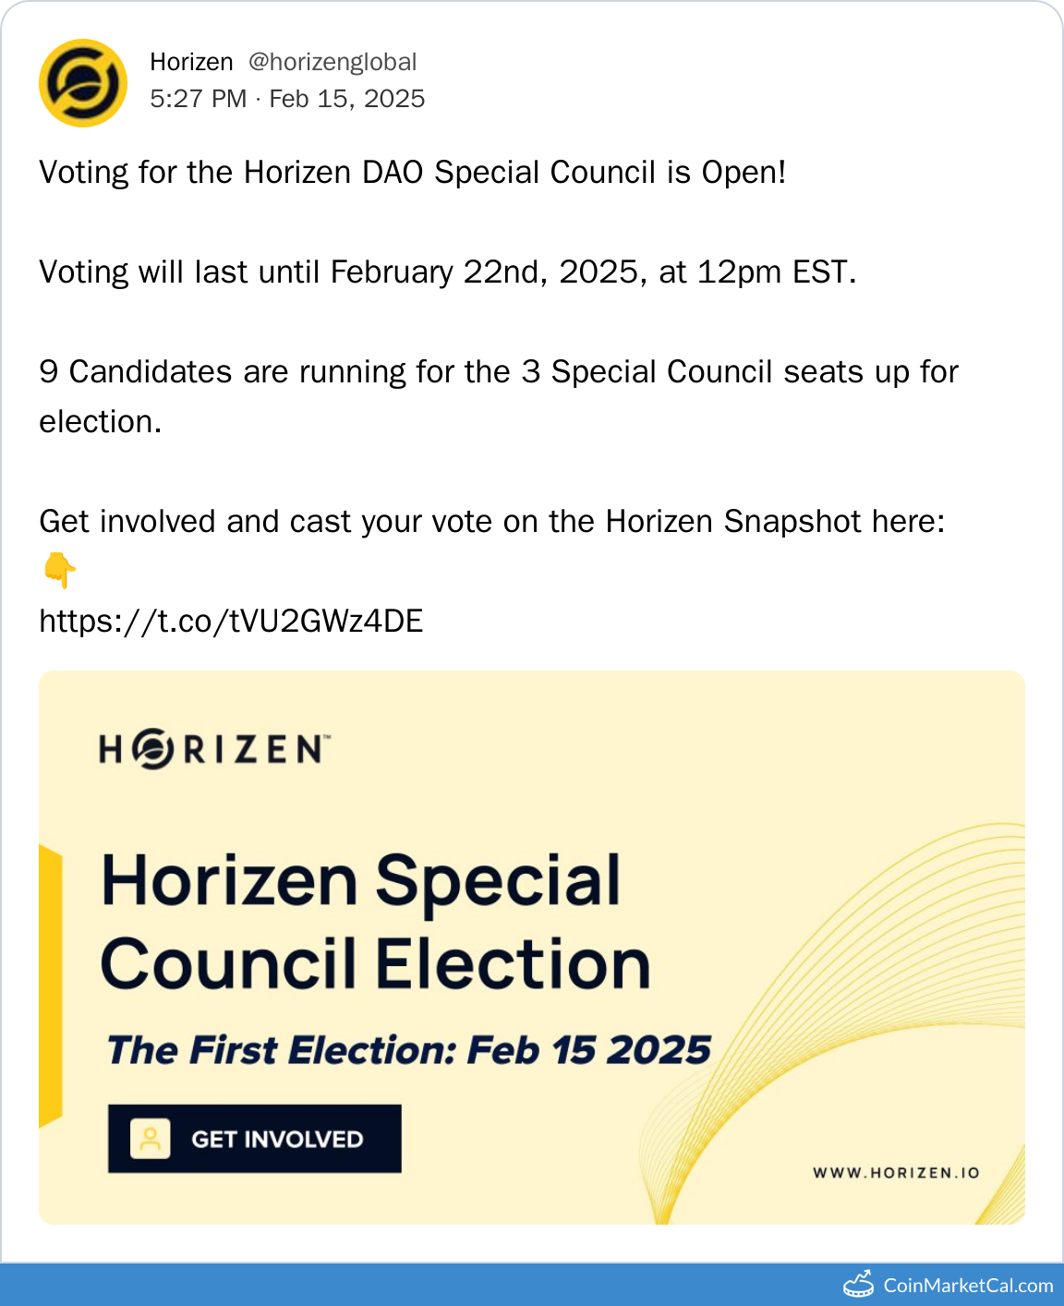
Task: Open the @horizenglobal handle
Action: coord(332,62)
